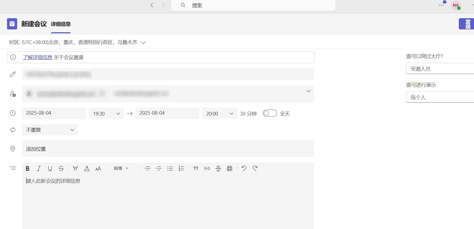Viewport: 474px width, 229px height.
Task: Open the text highlight color tool
Action: point(75,168)
